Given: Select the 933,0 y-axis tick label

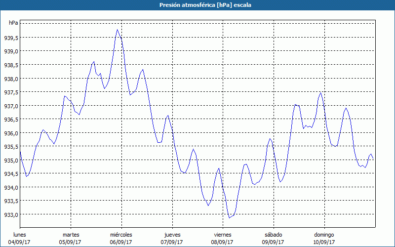Looking at the screenshot, I should pos(11,215).
